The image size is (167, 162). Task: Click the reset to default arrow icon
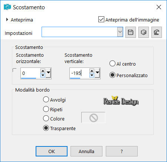(157, 32)
